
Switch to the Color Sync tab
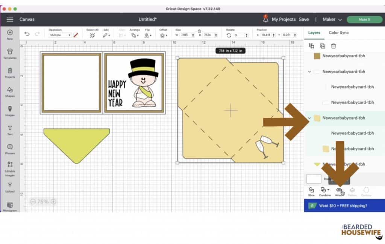338,33
